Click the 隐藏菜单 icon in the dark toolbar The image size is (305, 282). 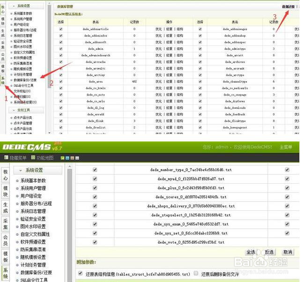point(6,157)
